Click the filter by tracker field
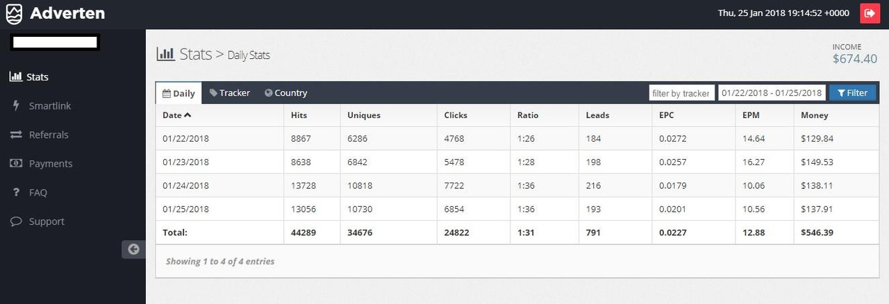This screenshot has width=889, height=304. (x=681, y=93)
